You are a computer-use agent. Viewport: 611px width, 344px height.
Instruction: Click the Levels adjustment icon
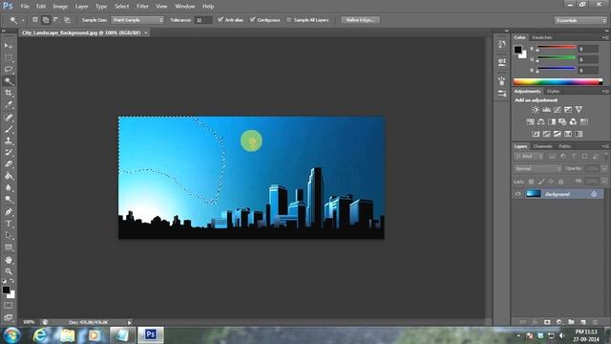tap(546, 110)
